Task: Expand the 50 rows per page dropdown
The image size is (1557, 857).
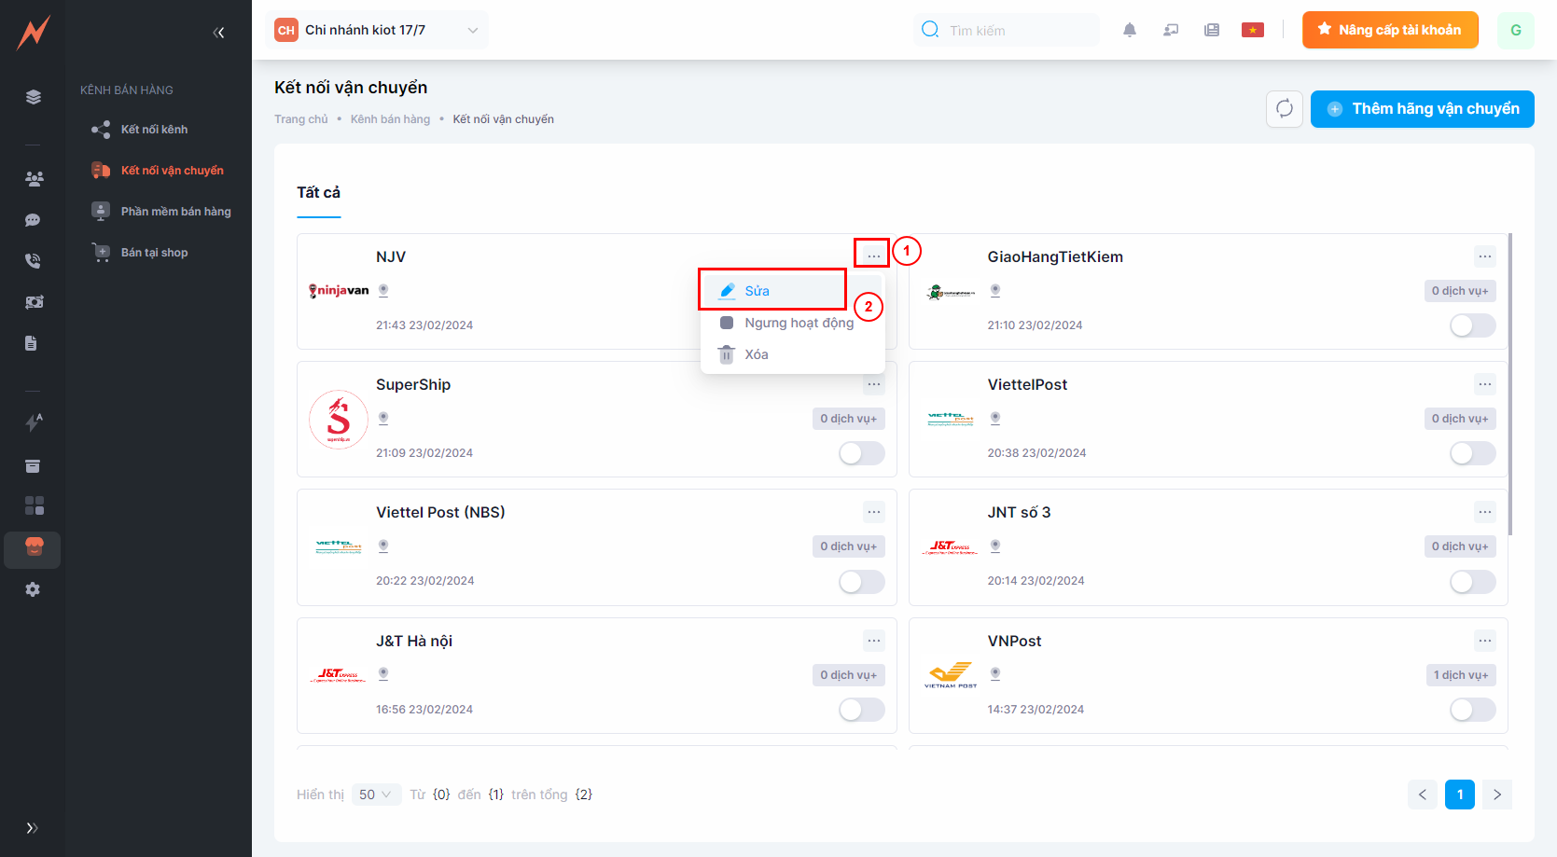Action: point(376,795)
